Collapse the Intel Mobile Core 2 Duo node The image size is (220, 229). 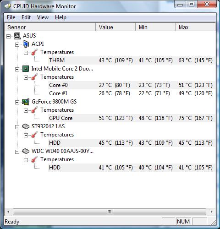17,69
